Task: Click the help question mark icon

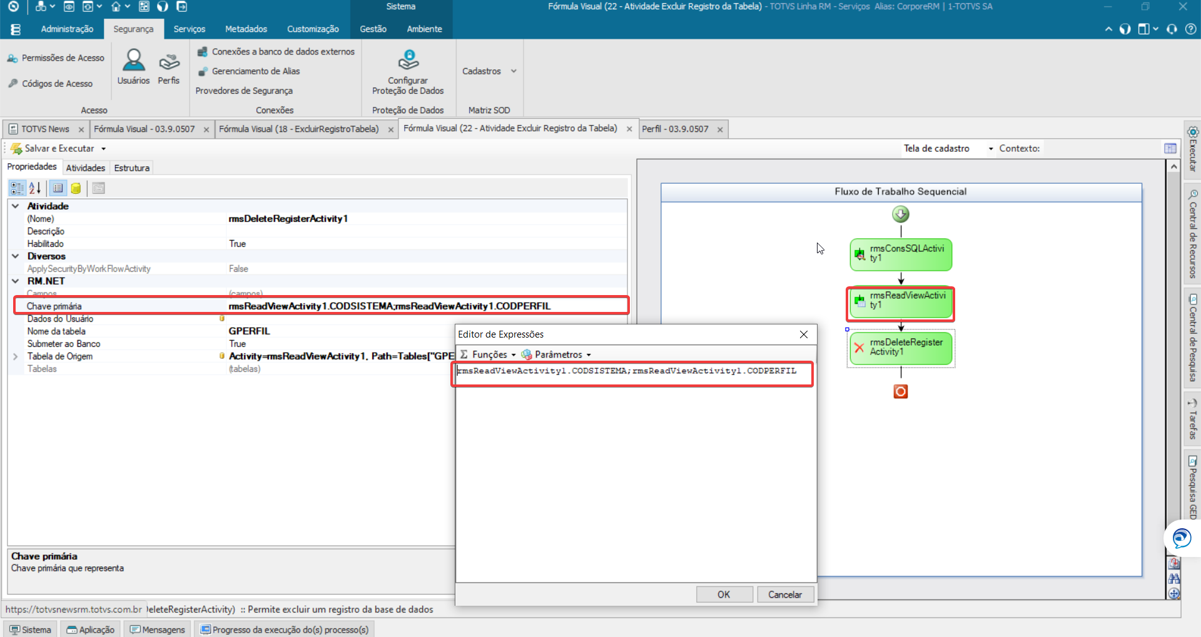Action: 1191,29
